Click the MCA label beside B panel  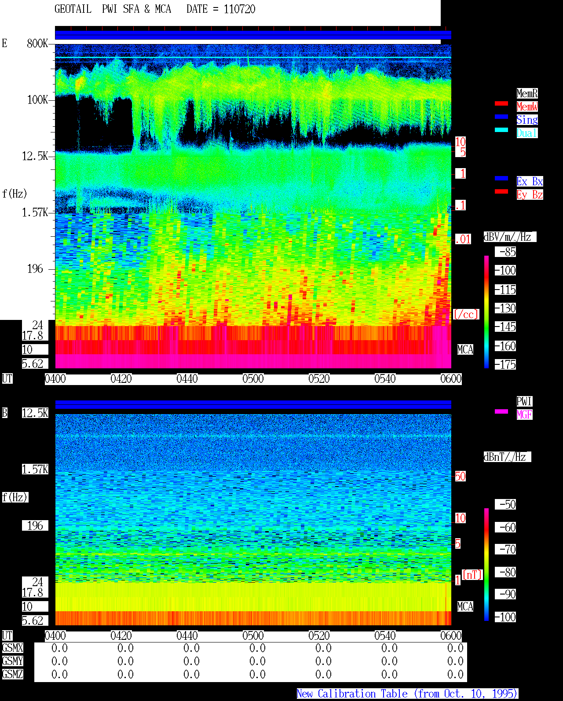point(465,606)
